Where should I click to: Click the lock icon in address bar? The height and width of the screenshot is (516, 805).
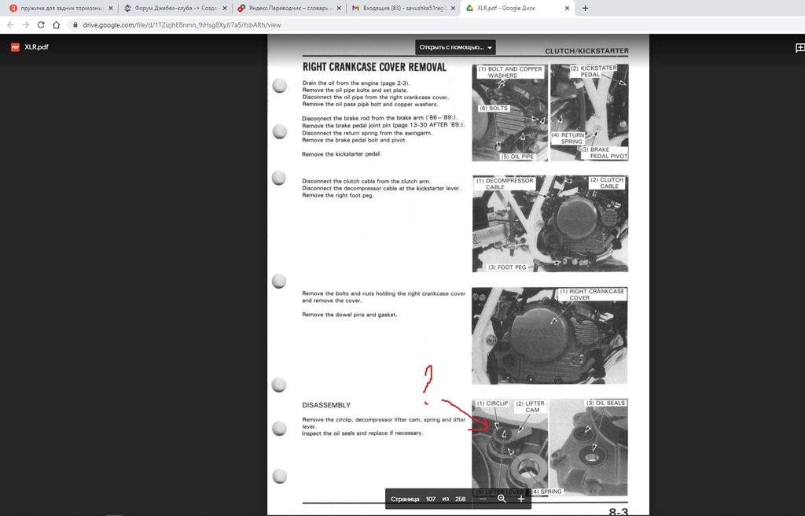[x=75, y=24]
